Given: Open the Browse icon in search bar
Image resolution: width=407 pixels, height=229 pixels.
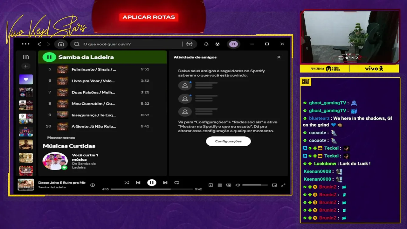Looking at the screenshot, I should coord(190,44).
